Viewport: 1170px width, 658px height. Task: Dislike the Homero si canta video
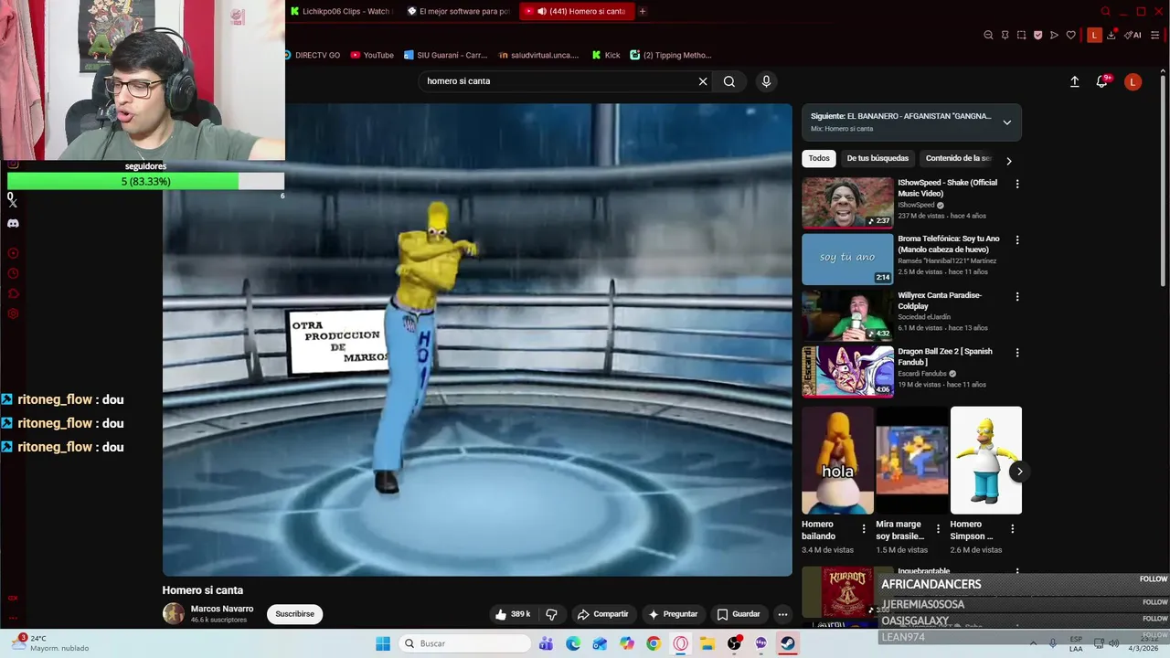(x=551, y=614)
